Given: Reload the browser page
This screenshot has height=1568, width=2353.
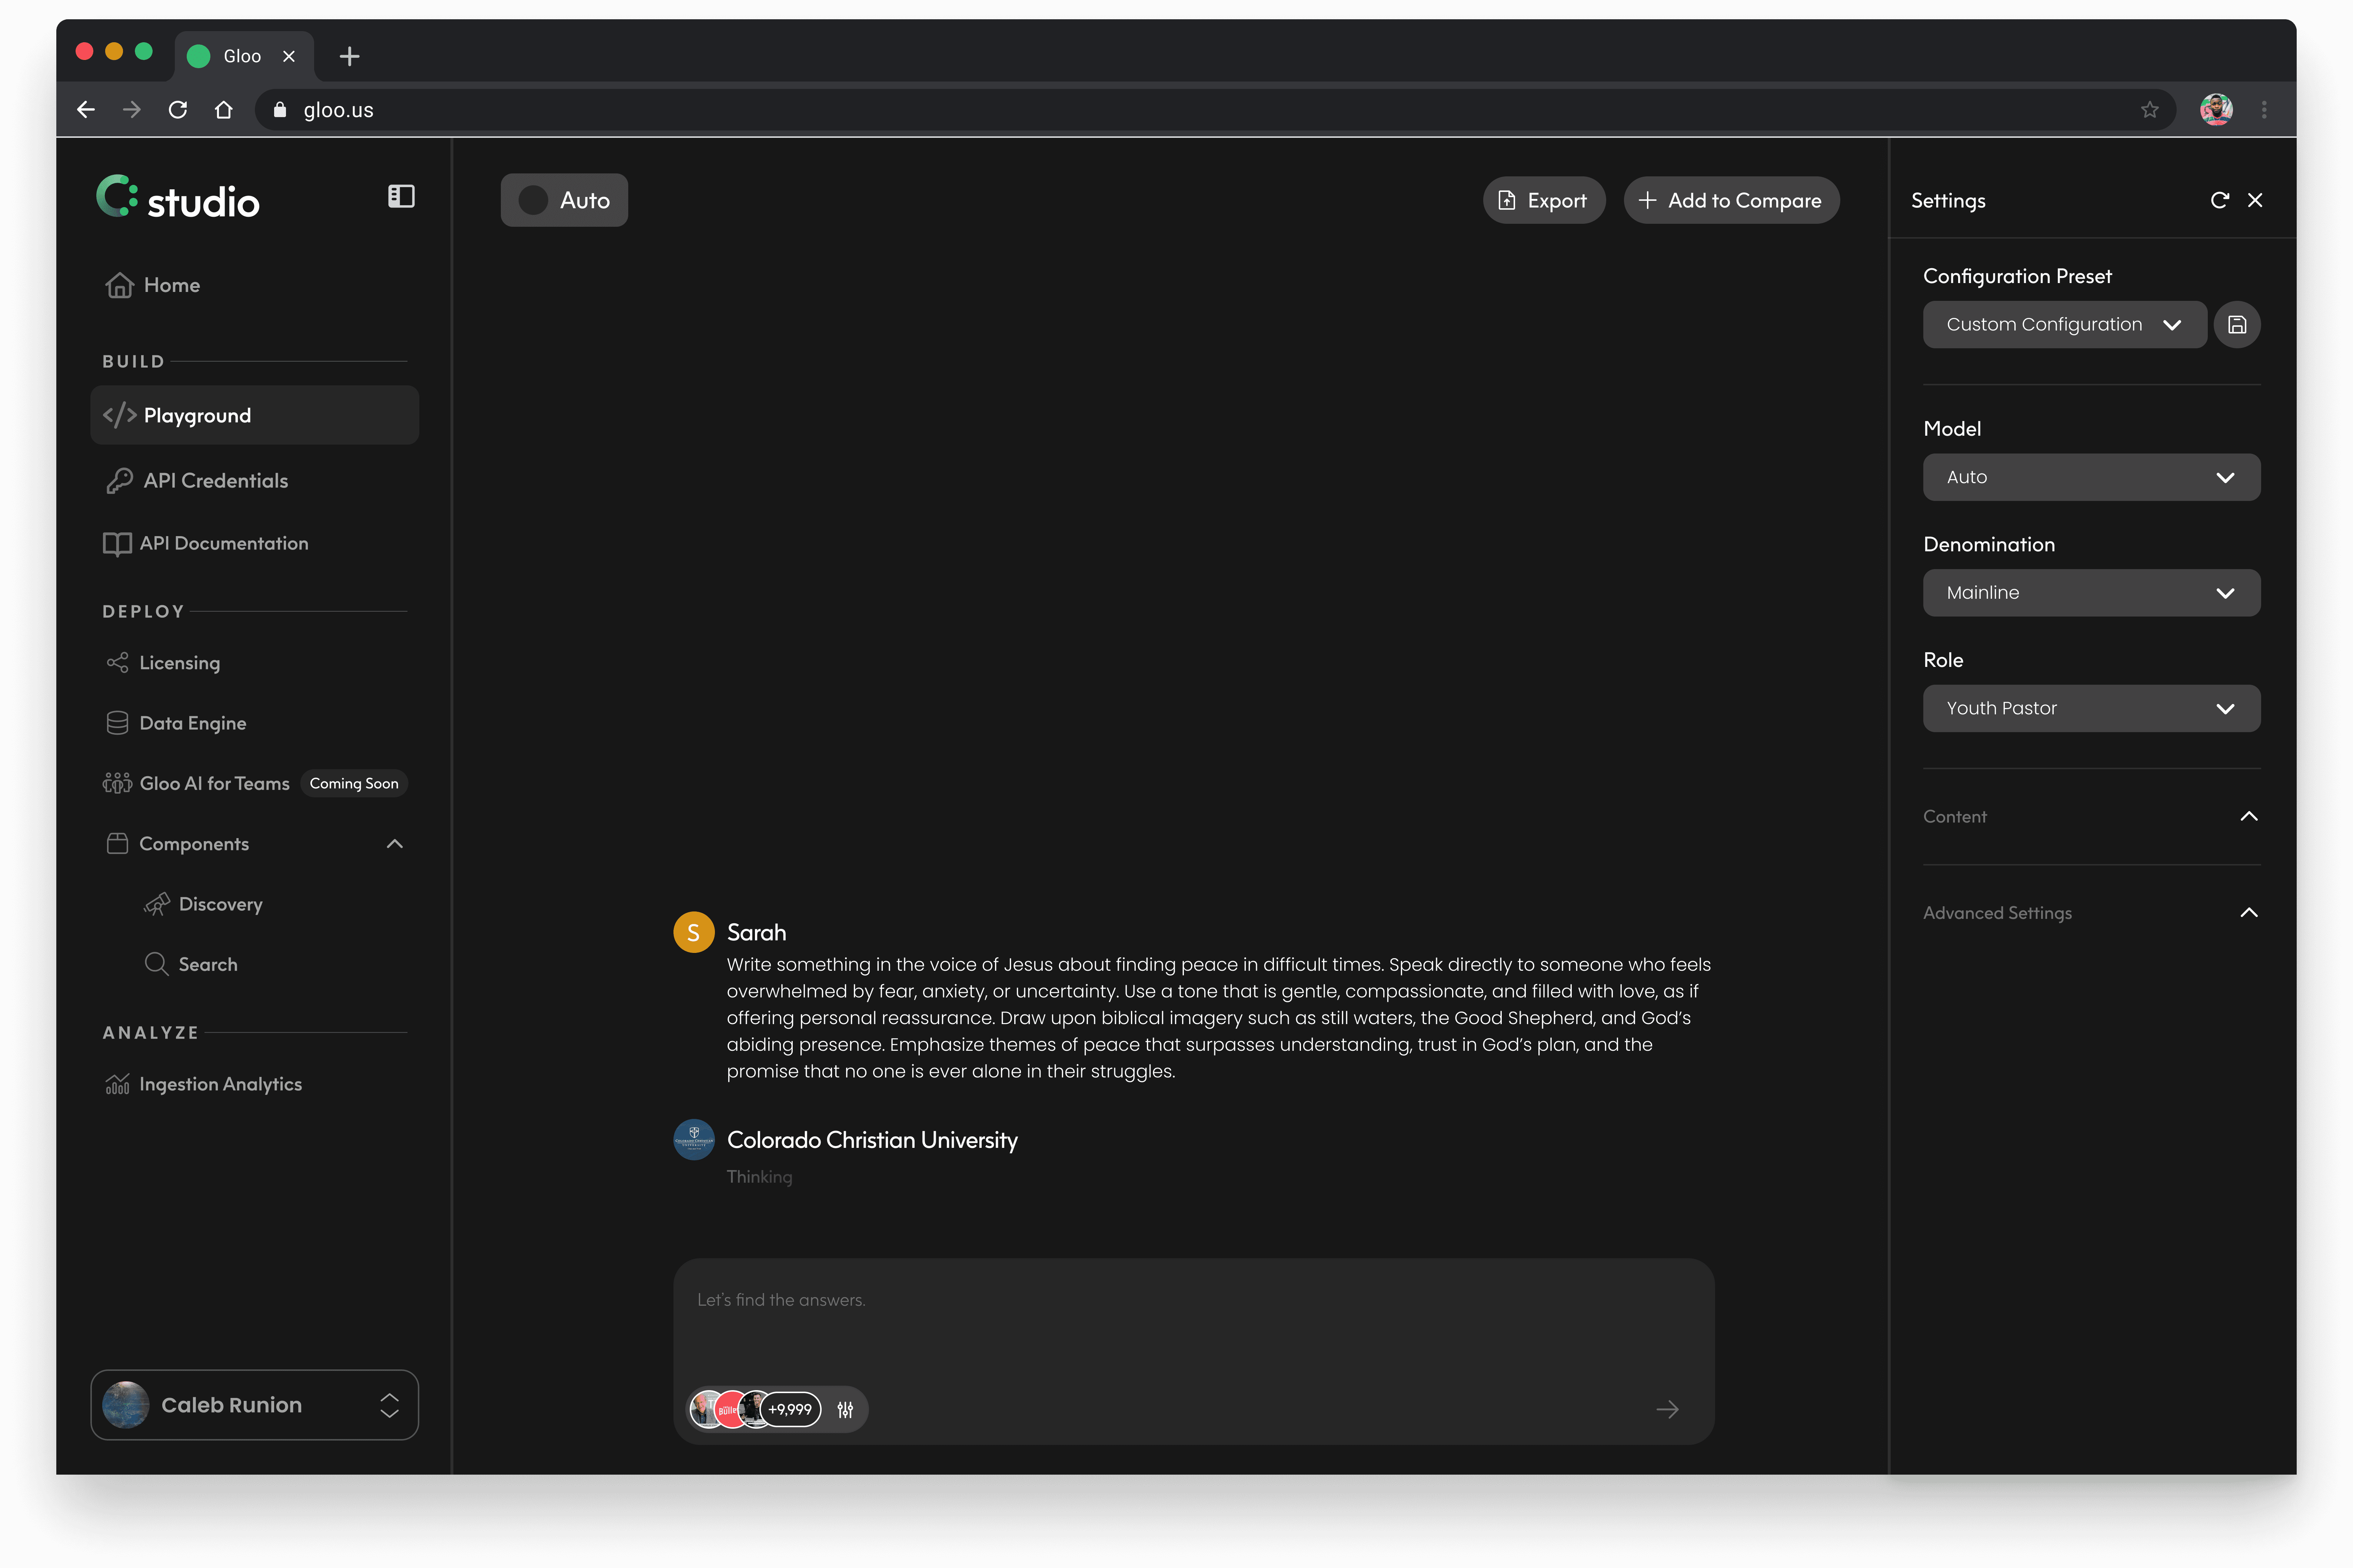Looking at the screenshot, I should [x=178, y=110].
